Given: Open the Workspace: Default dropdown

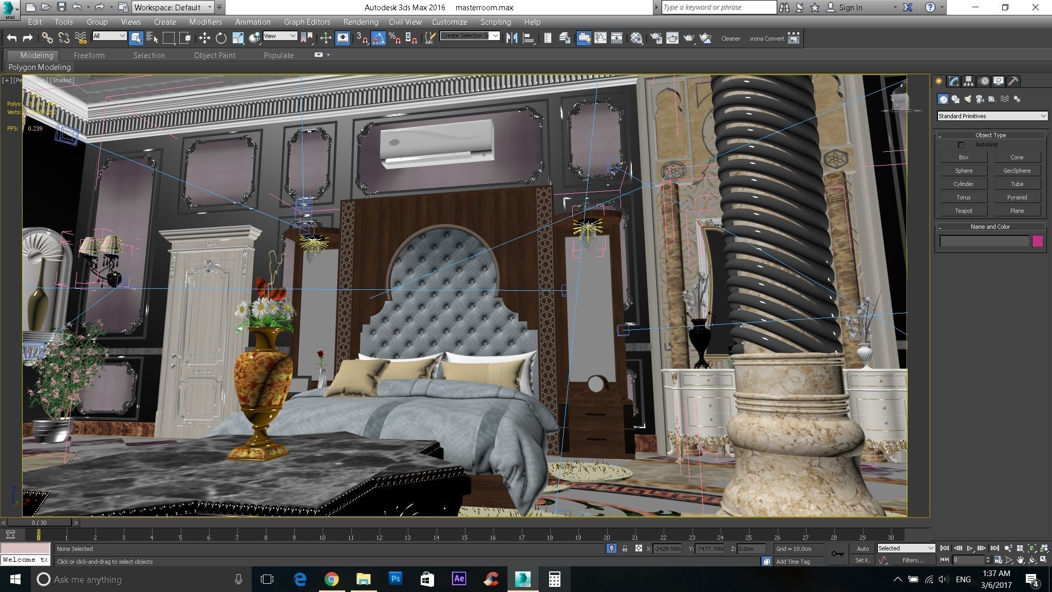Looking at the screenshot, I should pos(173,7).
